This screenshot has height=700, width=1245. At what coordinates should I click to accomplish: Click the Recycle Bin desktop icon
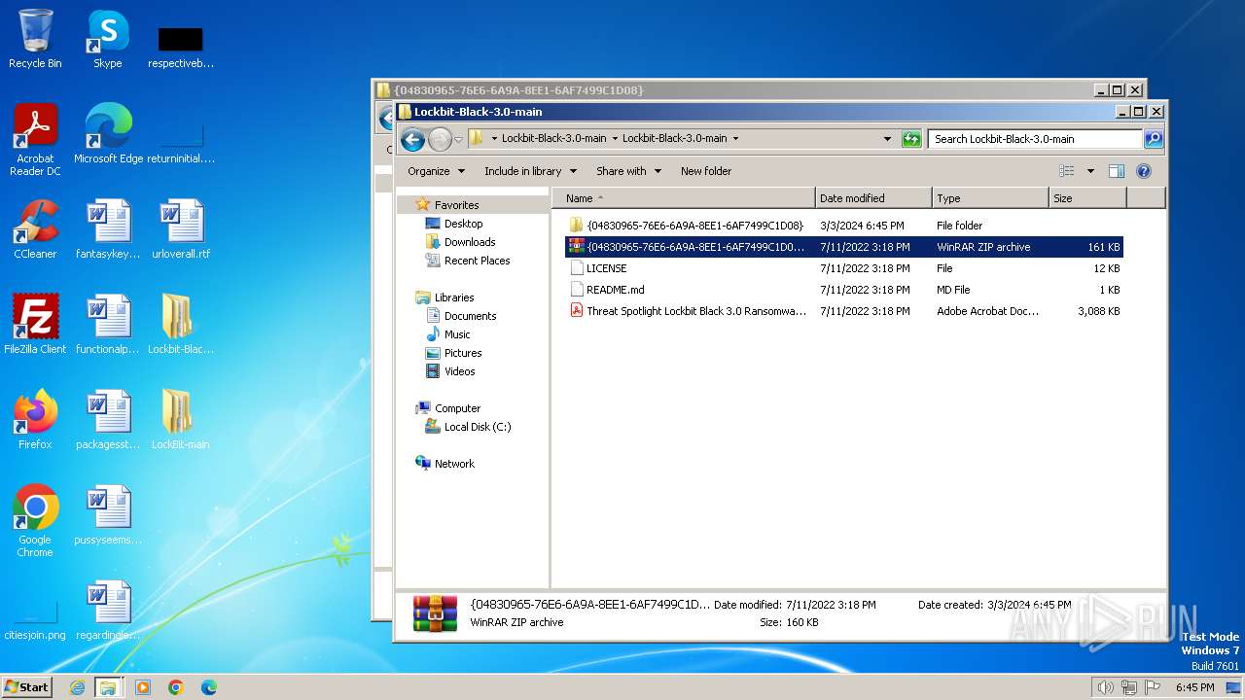point(35,39)
